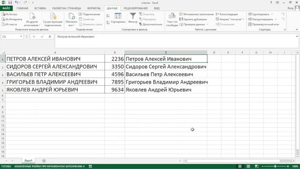
Task: Switch to Page Layout view icon
Action: (x=248, y=166)
